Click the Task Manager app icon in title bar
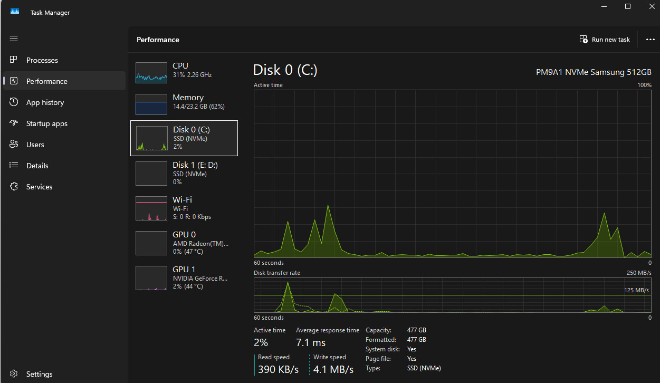Screen dimensions: 660x383 15,12
